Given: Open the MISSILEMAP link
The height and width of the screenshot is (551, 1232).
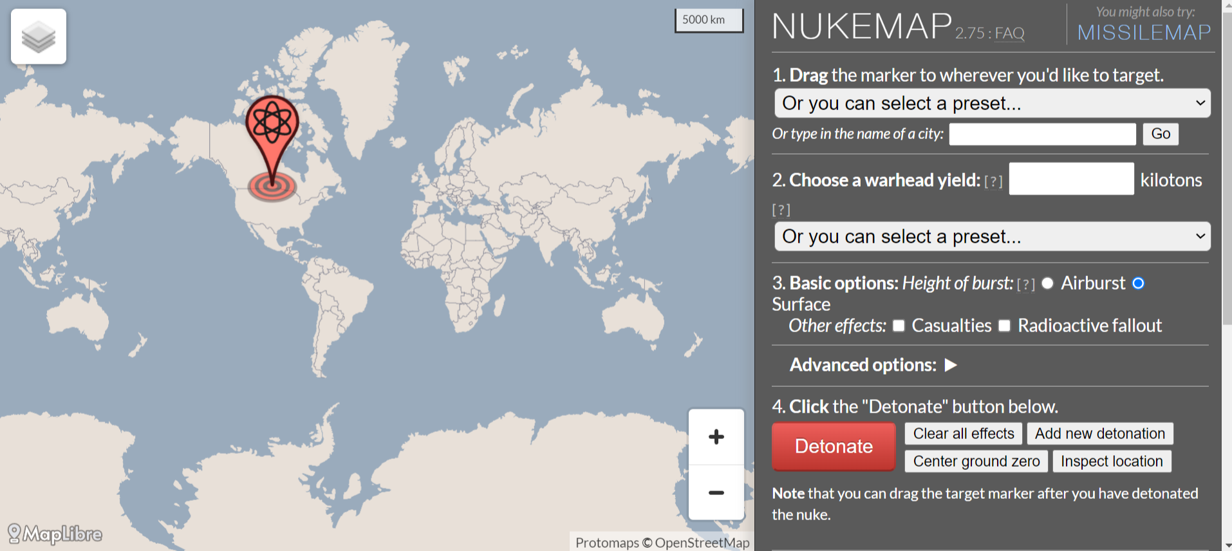Looking at the screenshot, I should (x=1144, y=32).
